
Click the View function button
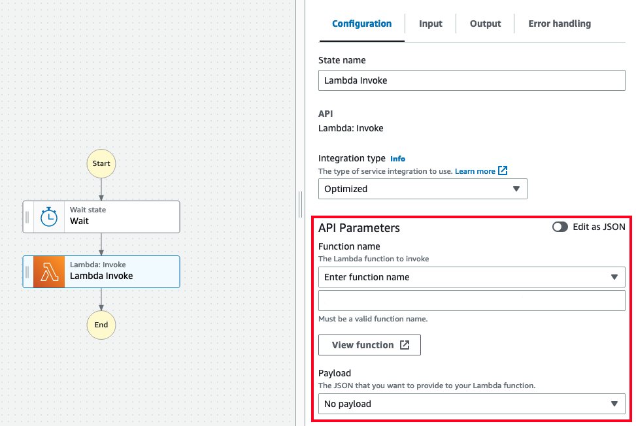369,345
